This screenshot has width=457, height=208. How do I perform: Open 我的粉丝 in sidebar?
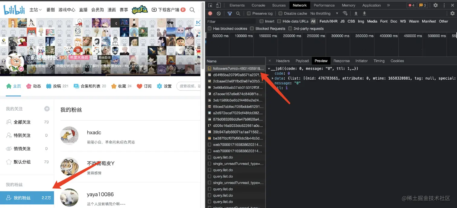point(27,198)
